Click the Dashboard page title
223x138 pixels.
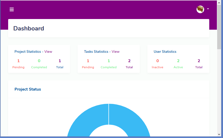[29, 28]
